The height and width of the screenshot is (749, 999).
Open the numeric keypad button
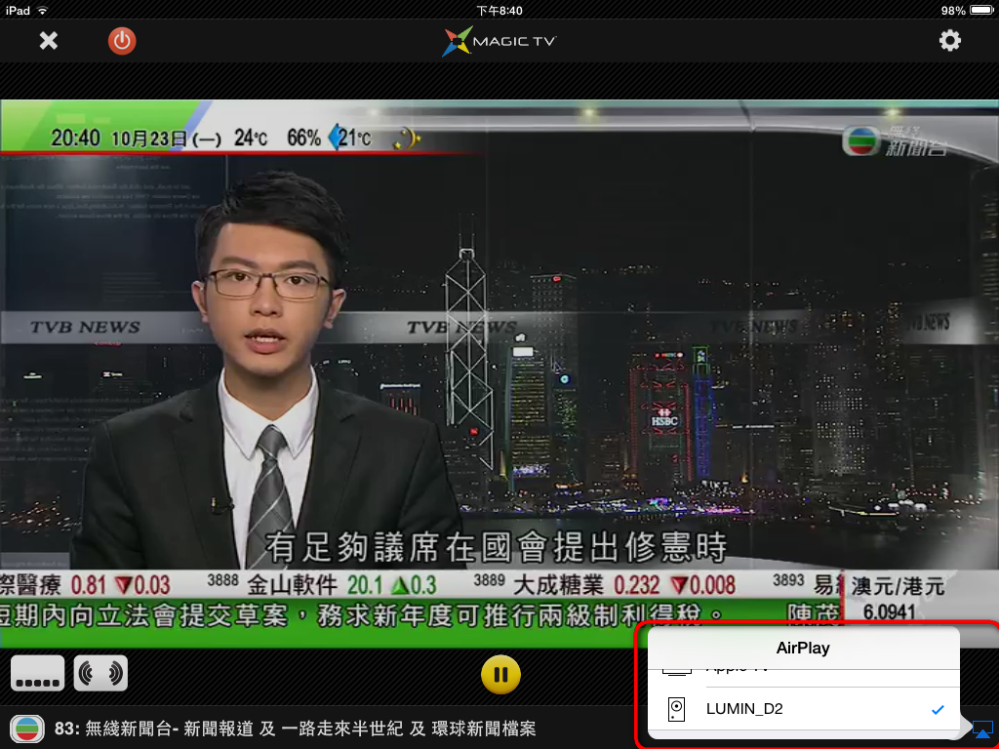38,673
